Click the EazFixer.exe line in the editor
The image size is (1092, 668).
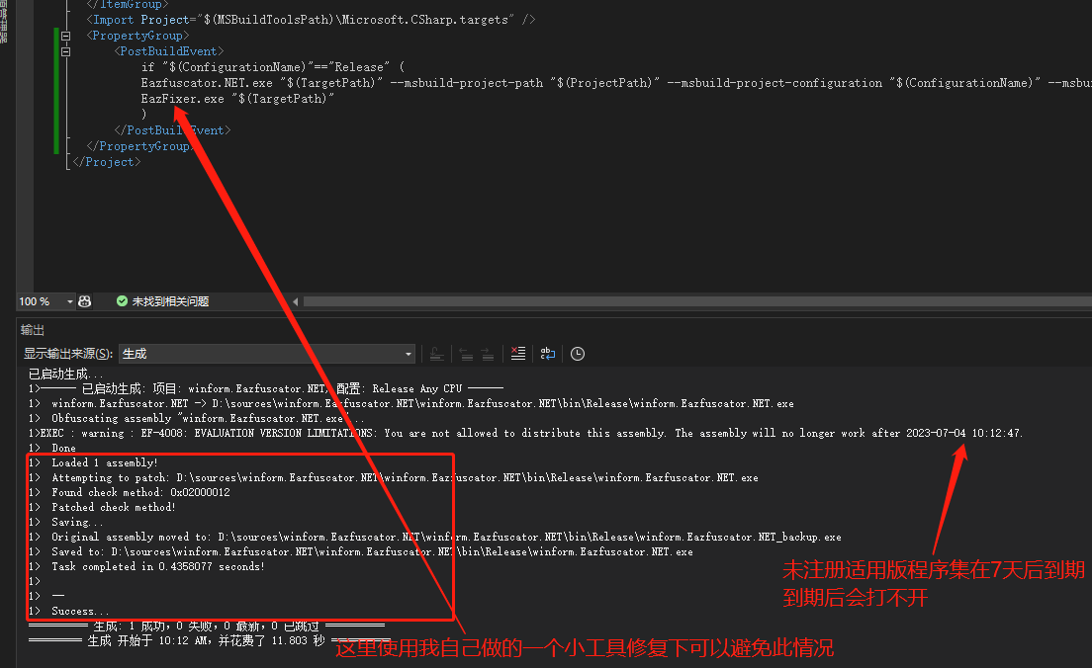pos(237,99)
